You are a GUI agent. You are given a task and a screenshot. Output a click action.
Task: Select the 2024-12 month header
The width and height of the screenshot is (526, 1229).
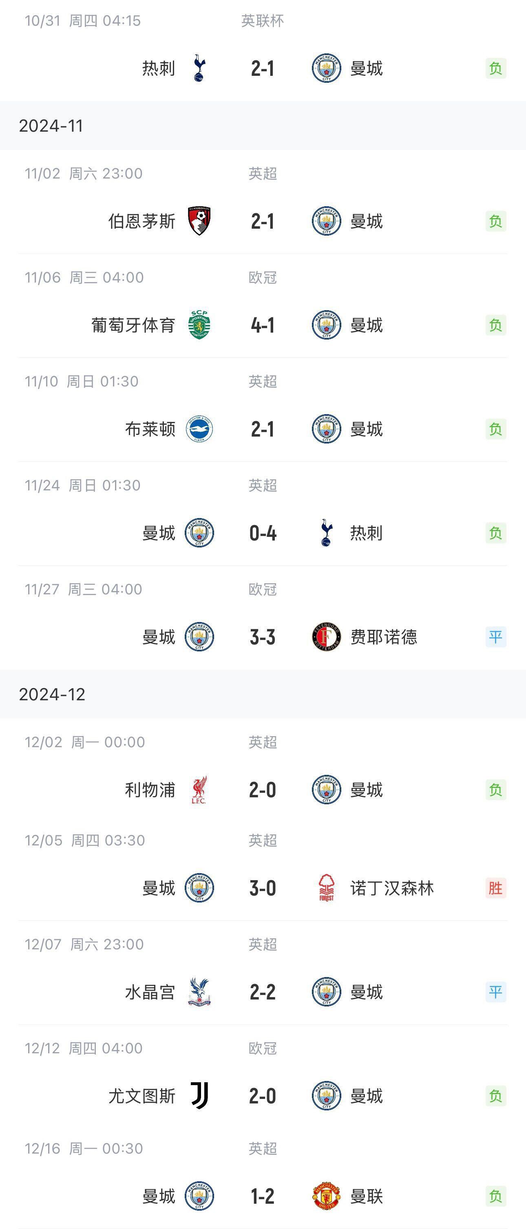point(52,694)
